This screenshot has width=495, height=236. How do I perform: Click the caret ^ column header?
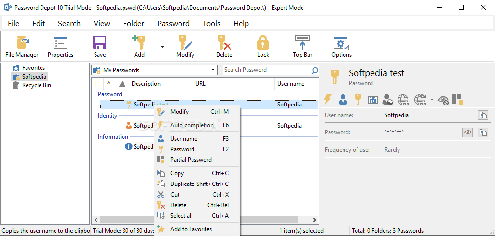coord(109,84)
